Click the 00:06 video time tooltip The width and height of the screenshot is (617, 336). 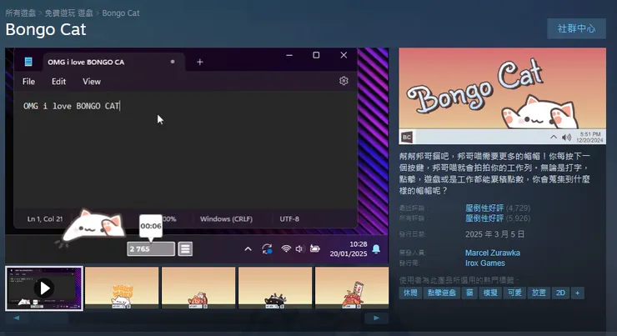[151, 226]
